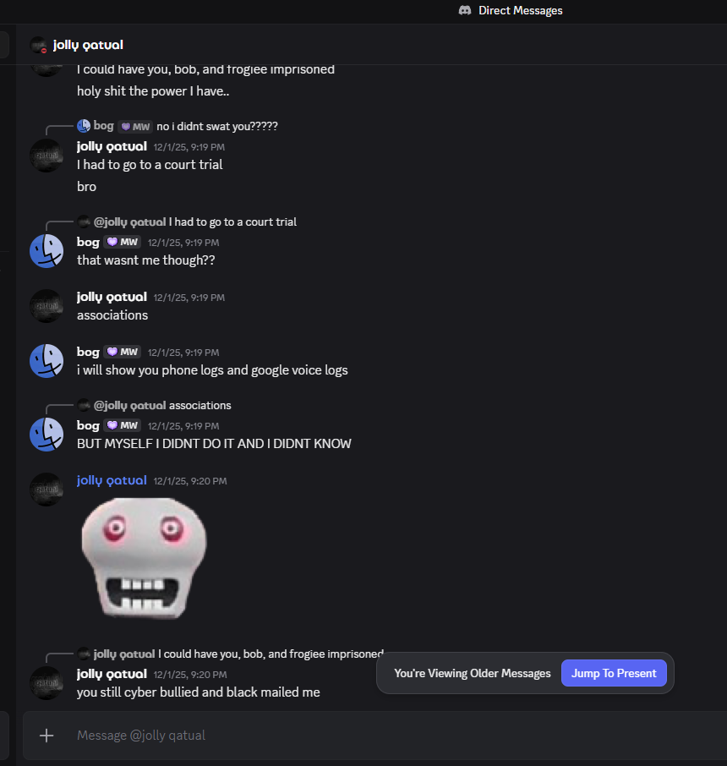Jump to replied message "I had to go to a court trial"

(x=232, y=222)
